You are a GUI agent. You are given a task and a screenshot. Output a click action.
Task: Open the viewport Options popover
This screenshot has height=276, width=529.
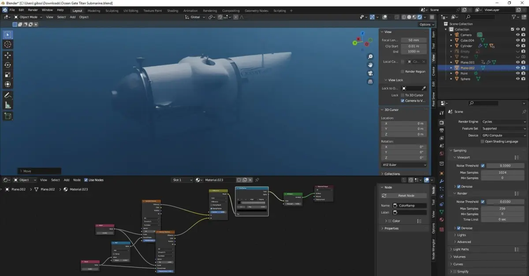(427, 25)
